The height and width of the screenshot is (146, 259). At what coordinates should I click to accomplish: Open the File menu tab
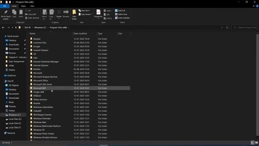(4, 6)
